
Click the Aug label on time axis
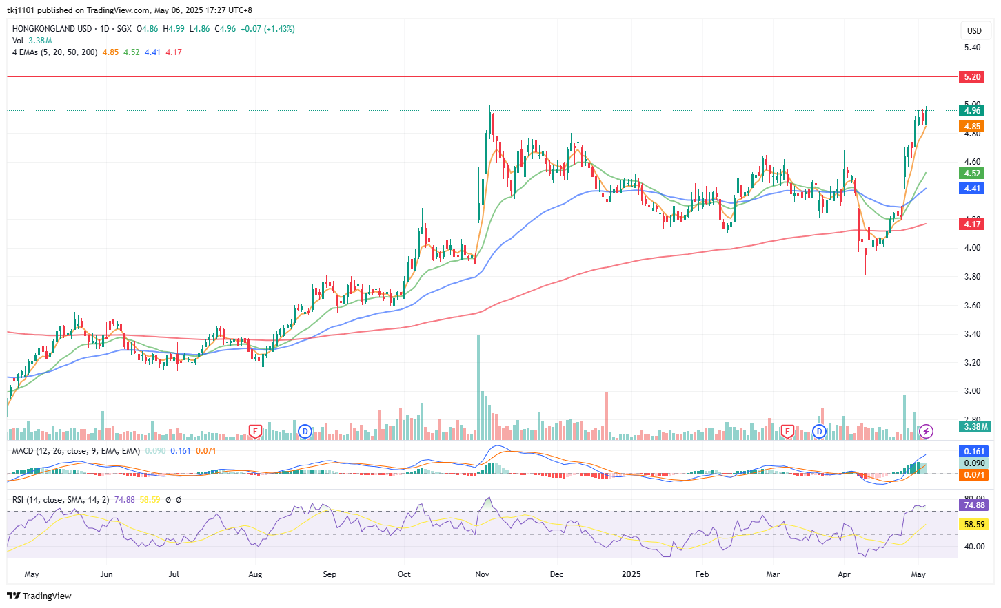(x=255, y=574)
